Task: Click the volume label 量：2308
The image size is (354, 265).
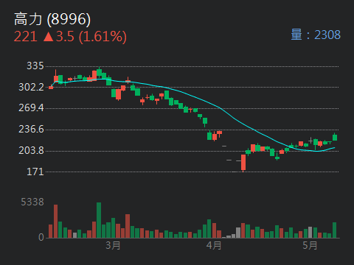Action: point(316,35)
